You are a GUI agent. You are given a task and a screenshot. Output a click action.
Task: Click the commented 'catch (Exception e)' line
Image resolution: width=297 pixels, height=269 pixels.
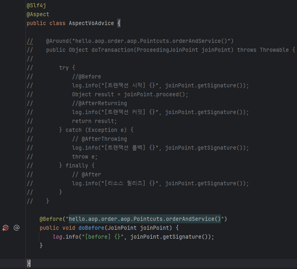pyautogui.click(x=96, y=130)
